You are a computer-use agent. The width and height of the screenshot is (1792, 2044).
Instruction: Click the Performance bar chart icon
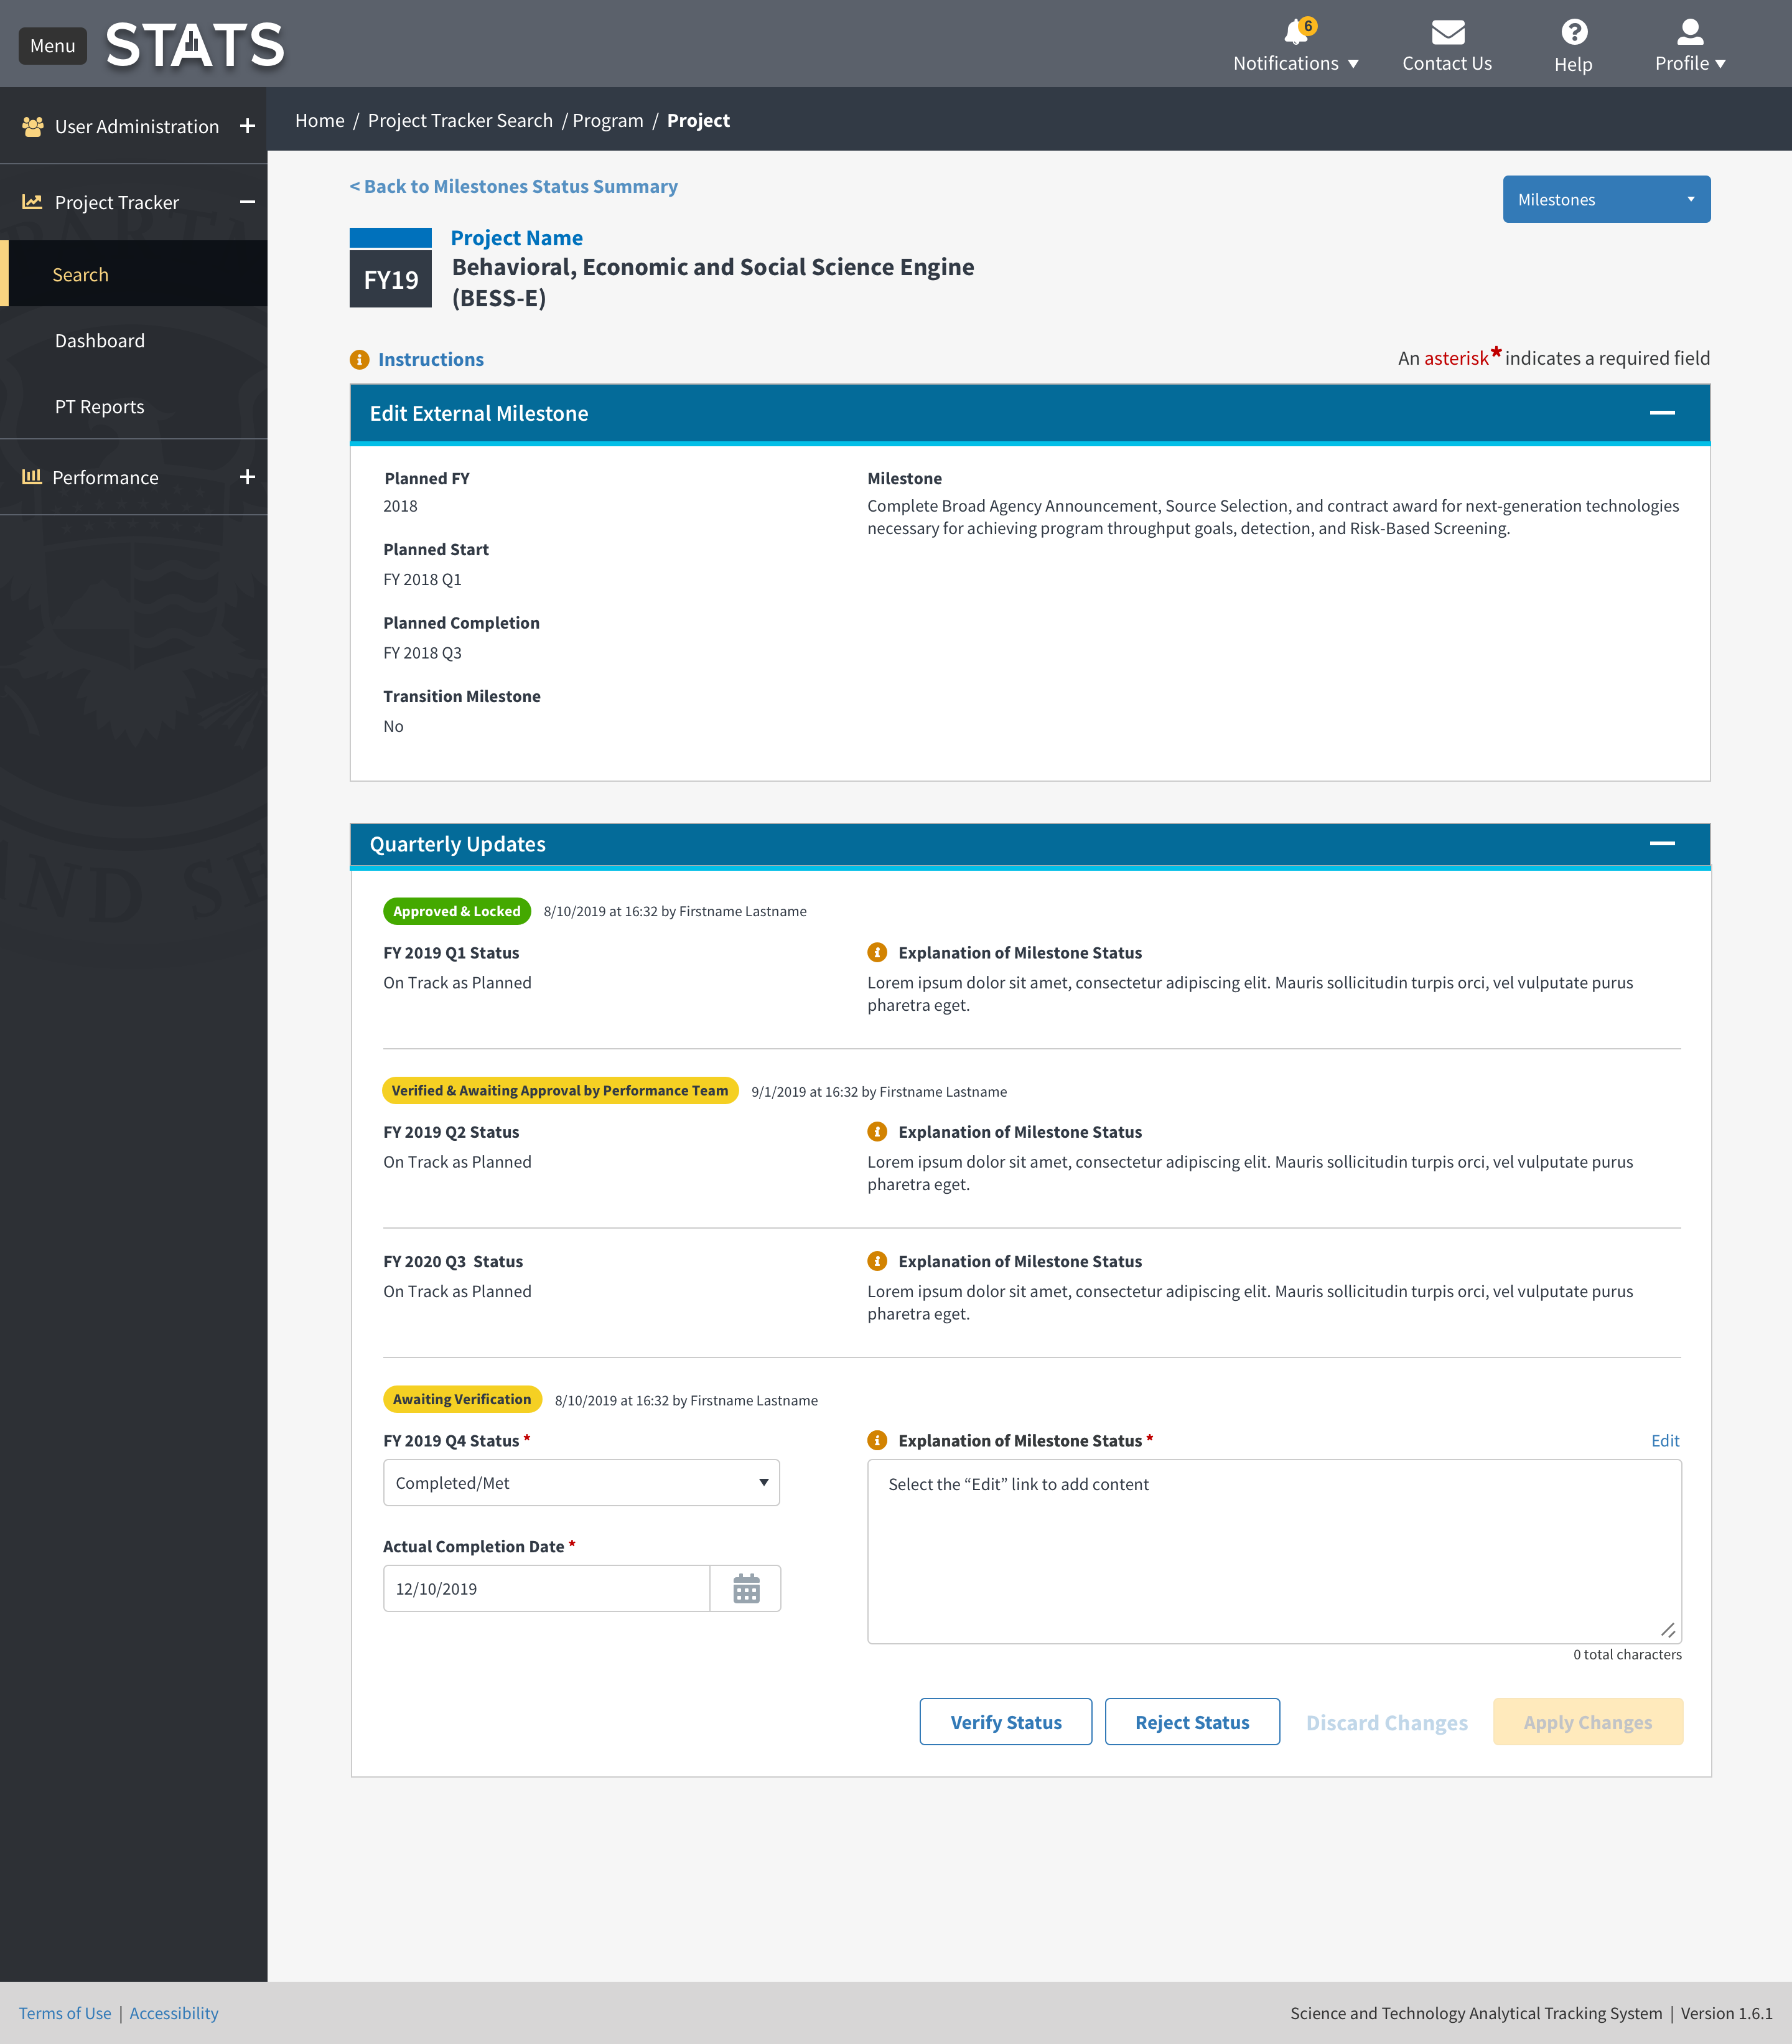31,477
